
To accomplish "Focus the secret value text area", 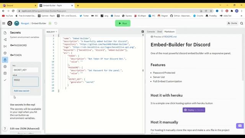I will click(x=26, y=82).
